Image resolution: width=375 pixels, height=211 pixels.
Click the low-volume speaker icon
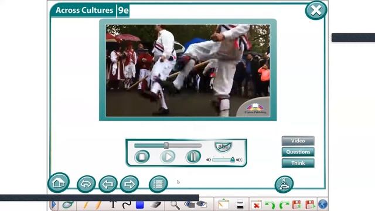click(x=209, y=160)
